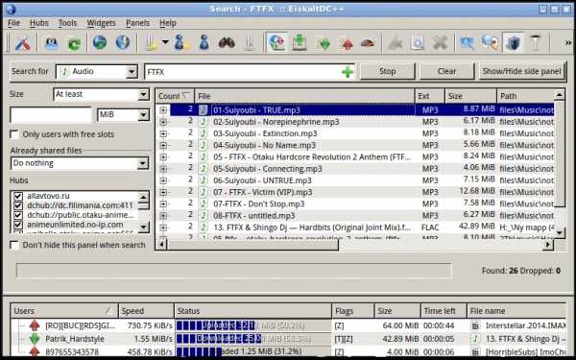The image size is (576, 360).
Task: Expand row 01-Suiyoubi - TRUE.mp3
Action: pos(163,109)
